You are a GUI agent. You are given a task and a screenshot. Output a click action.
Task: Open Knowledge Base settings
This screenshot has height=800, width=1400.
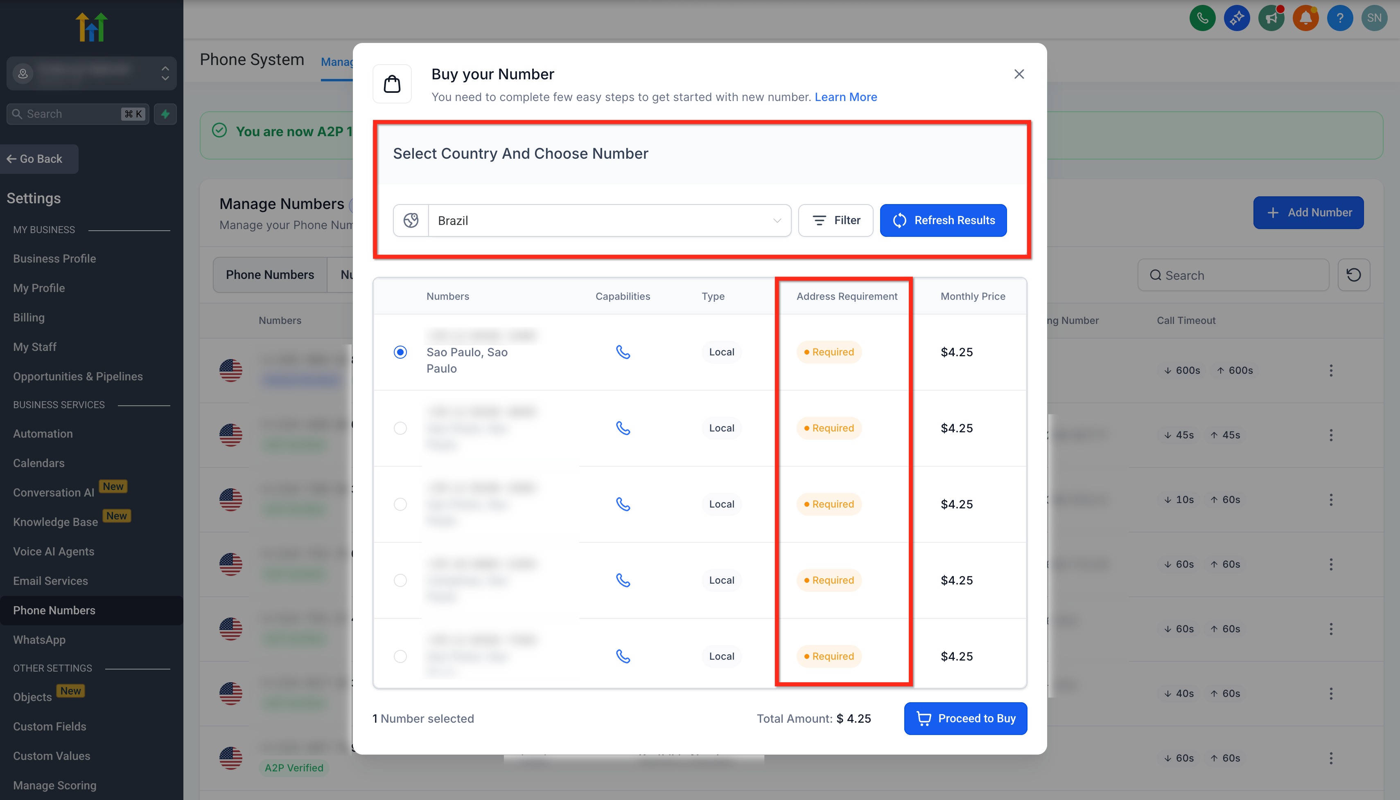(55, 522)
